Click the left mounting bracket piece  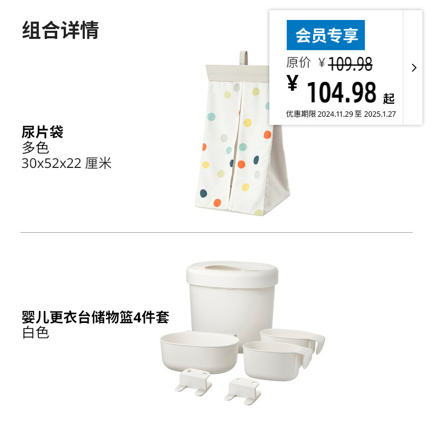(193, 382)
